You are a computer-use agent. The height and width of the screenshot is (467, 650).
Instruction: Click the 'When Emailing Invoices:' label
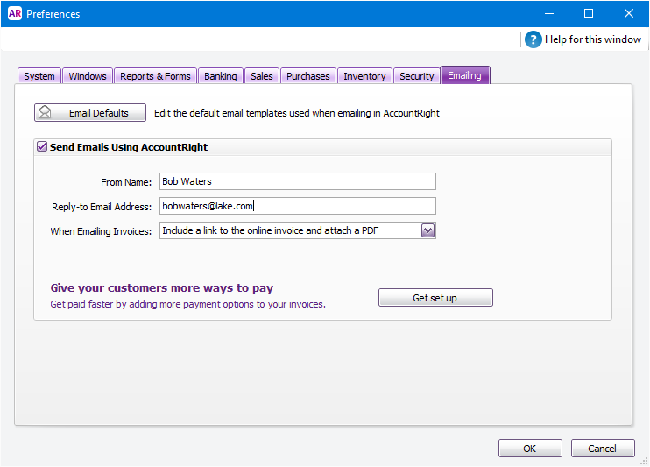click(101, 231)
